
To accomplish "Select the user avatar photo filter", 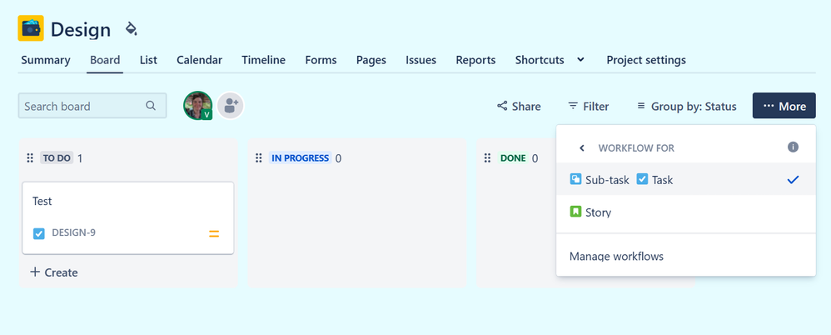I will pos(197,106).
